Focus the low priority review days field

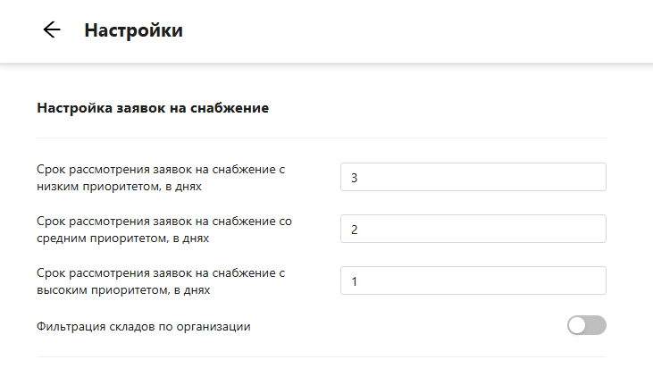473,177
